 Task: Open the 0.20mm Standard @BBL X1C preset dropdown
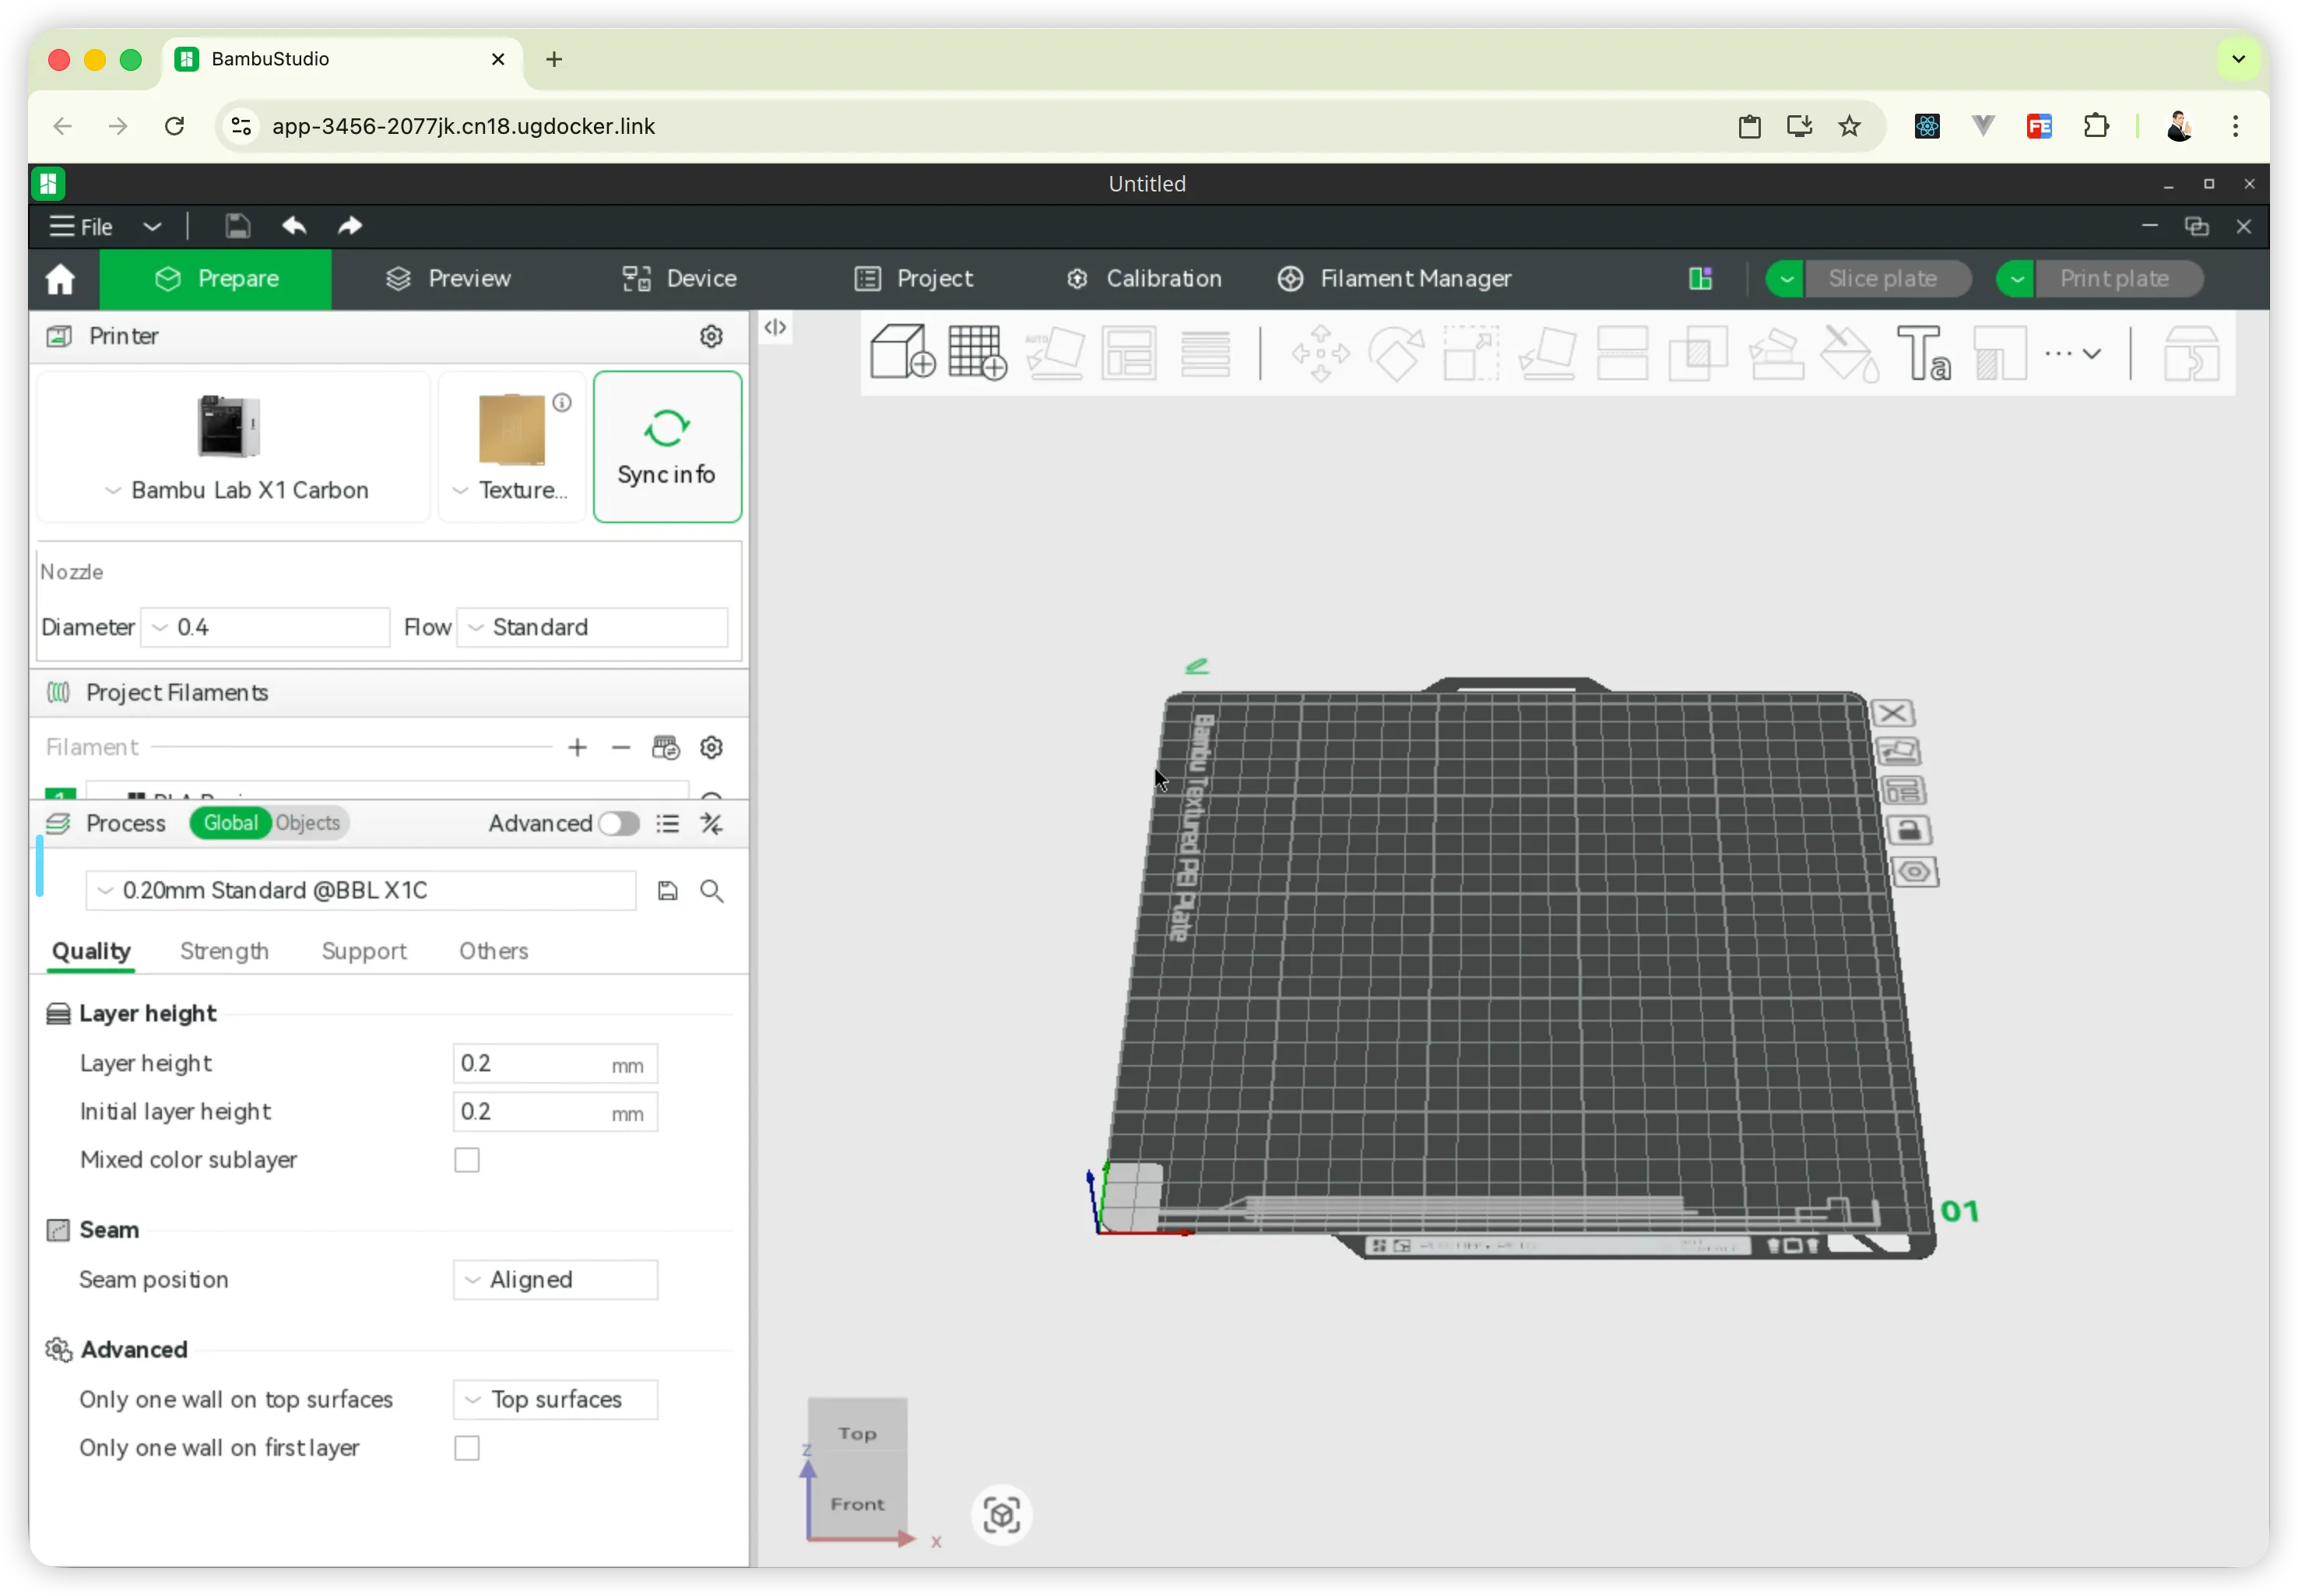pyautogui.click(x=361, y=890)
